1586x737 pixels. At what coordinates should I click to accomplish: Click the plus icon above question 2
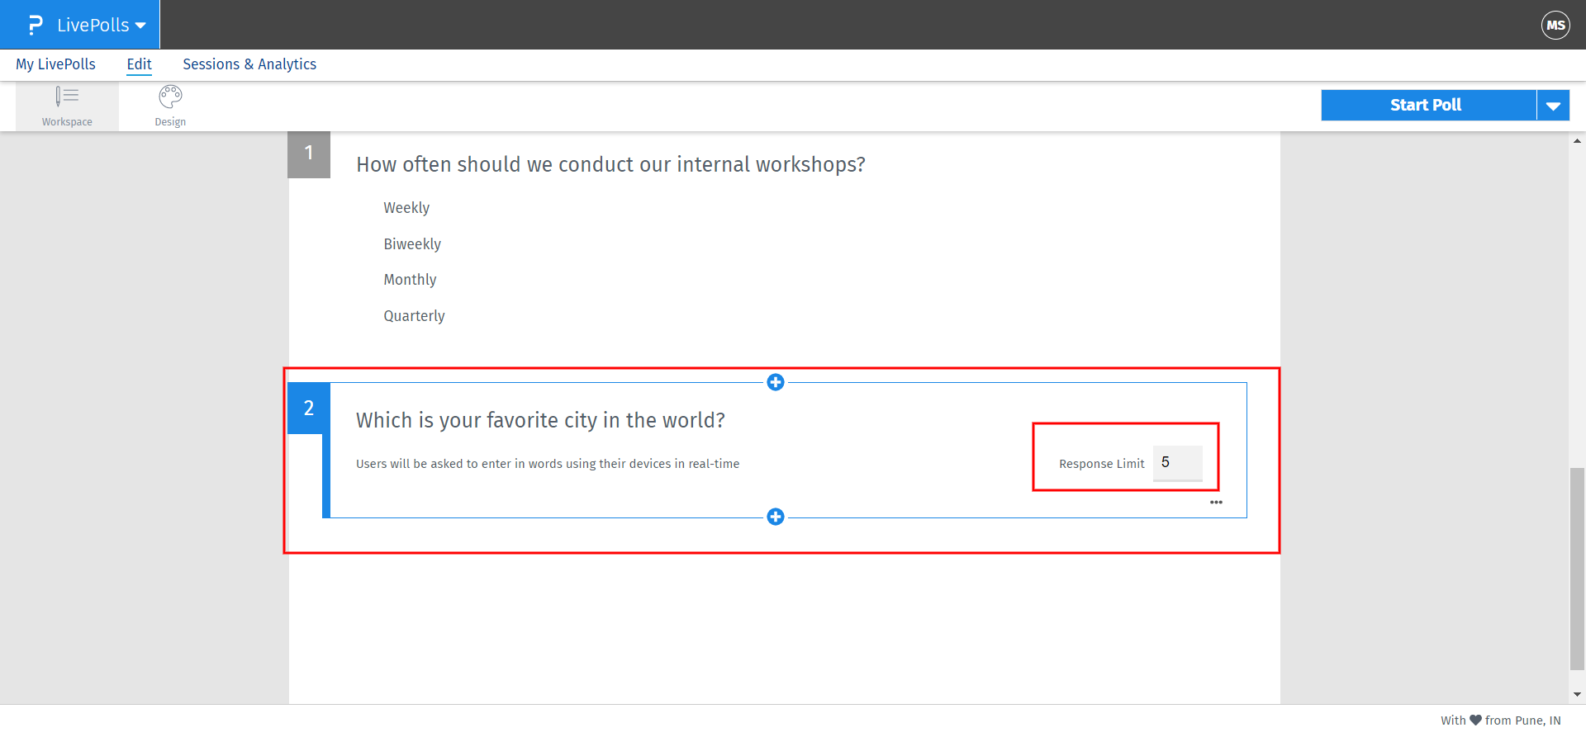coord(775,382)
